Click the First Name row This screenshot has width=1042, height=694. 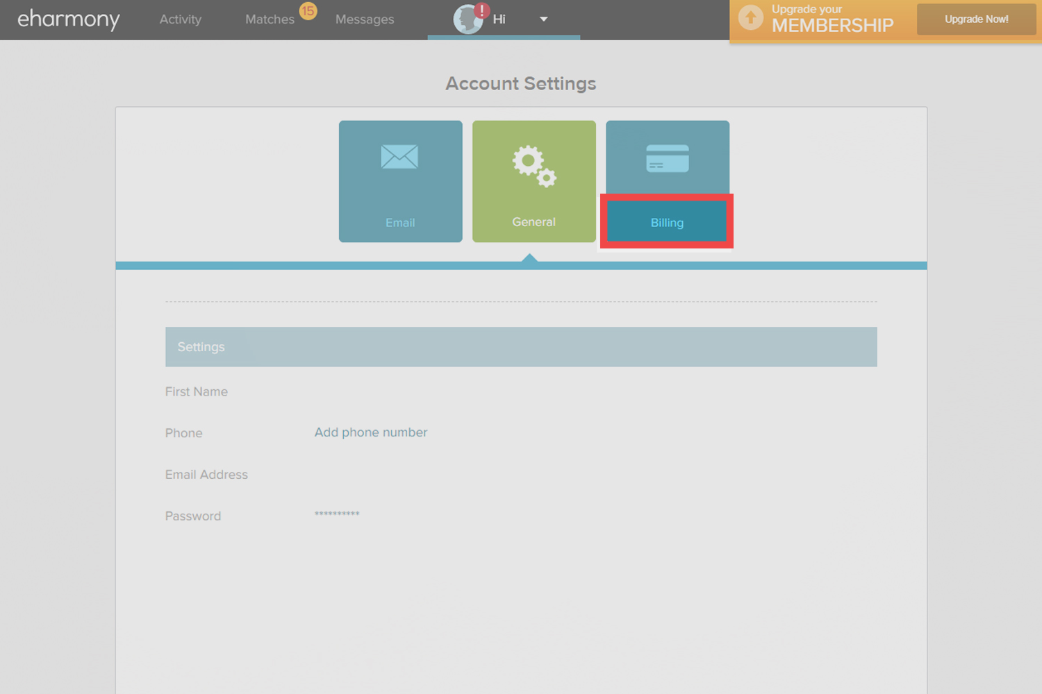(196, 391)
